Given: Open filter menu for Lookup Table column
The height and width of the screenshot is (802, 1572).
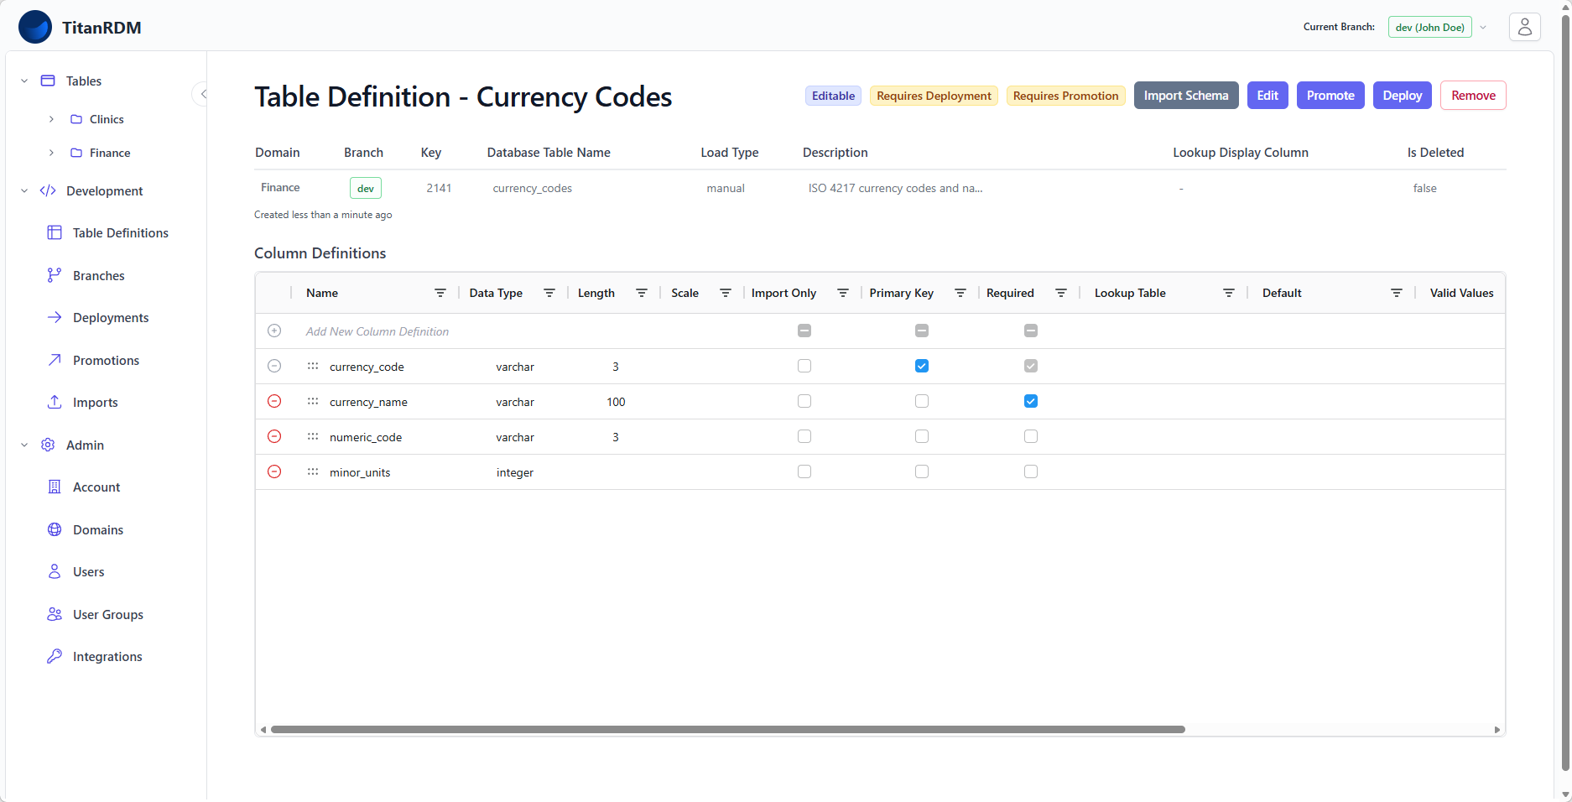Looking at the screenshot, I should [x=1229, y=293].
